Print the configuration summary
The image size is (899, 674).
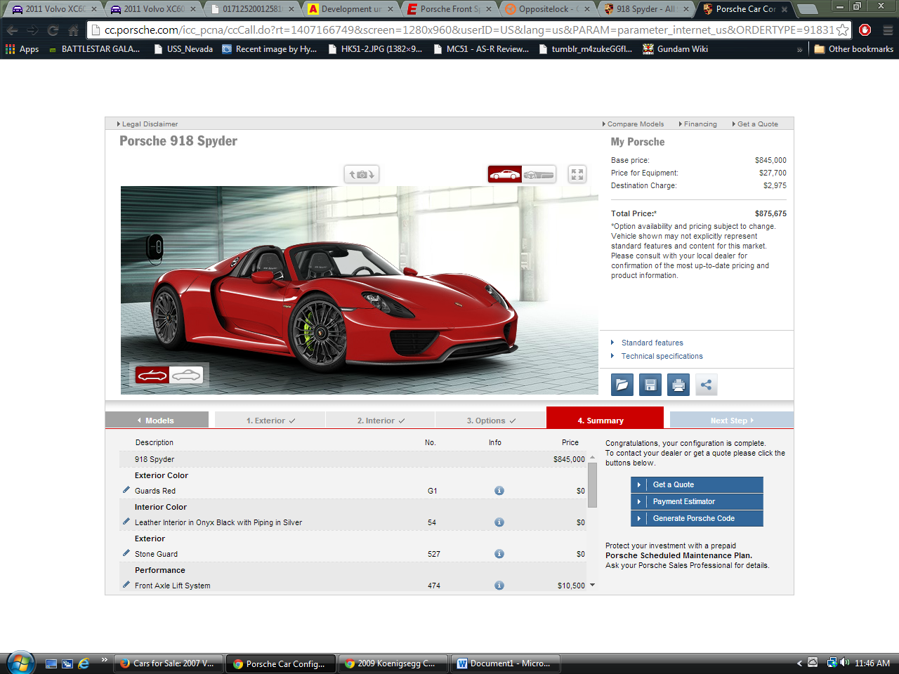pyautogui.click(x=678, y=385)
